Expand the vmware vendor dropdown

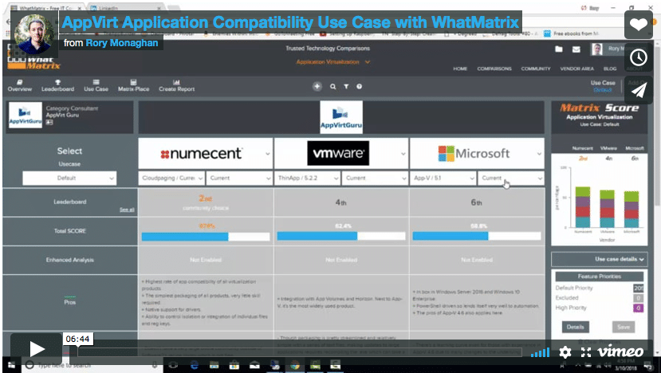point(403,154)
